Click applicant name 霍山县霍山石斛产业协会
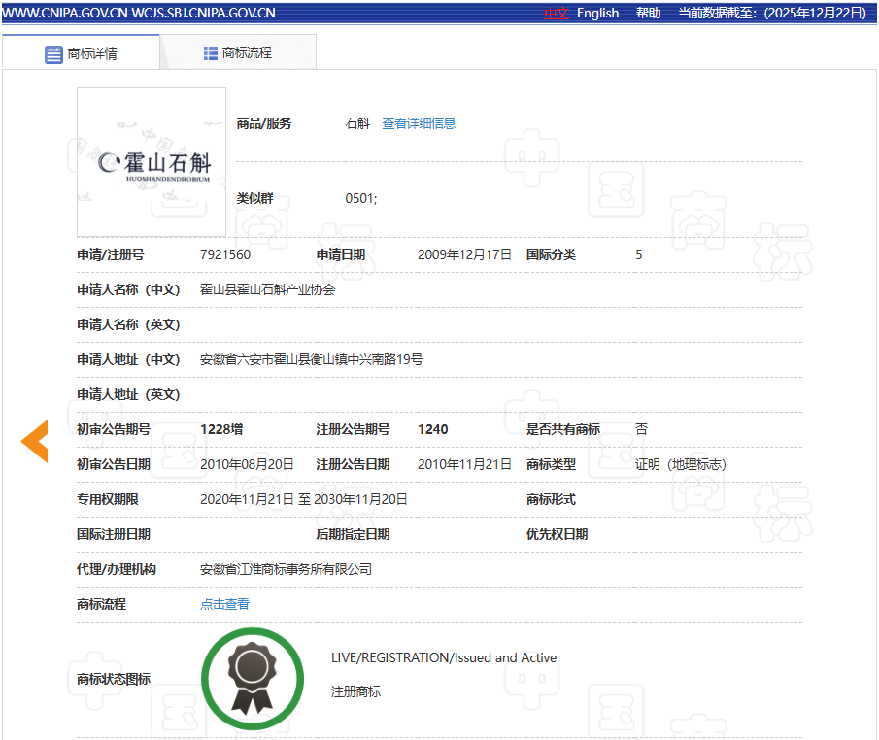Screen dimensions: 879x740 267,289
